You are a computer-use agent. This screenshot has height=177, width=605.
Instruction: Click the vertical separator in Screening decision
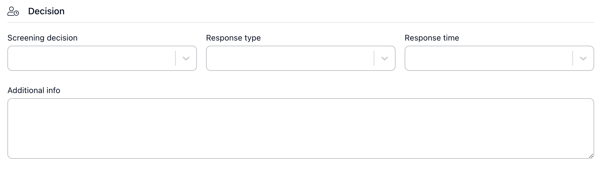175,58
